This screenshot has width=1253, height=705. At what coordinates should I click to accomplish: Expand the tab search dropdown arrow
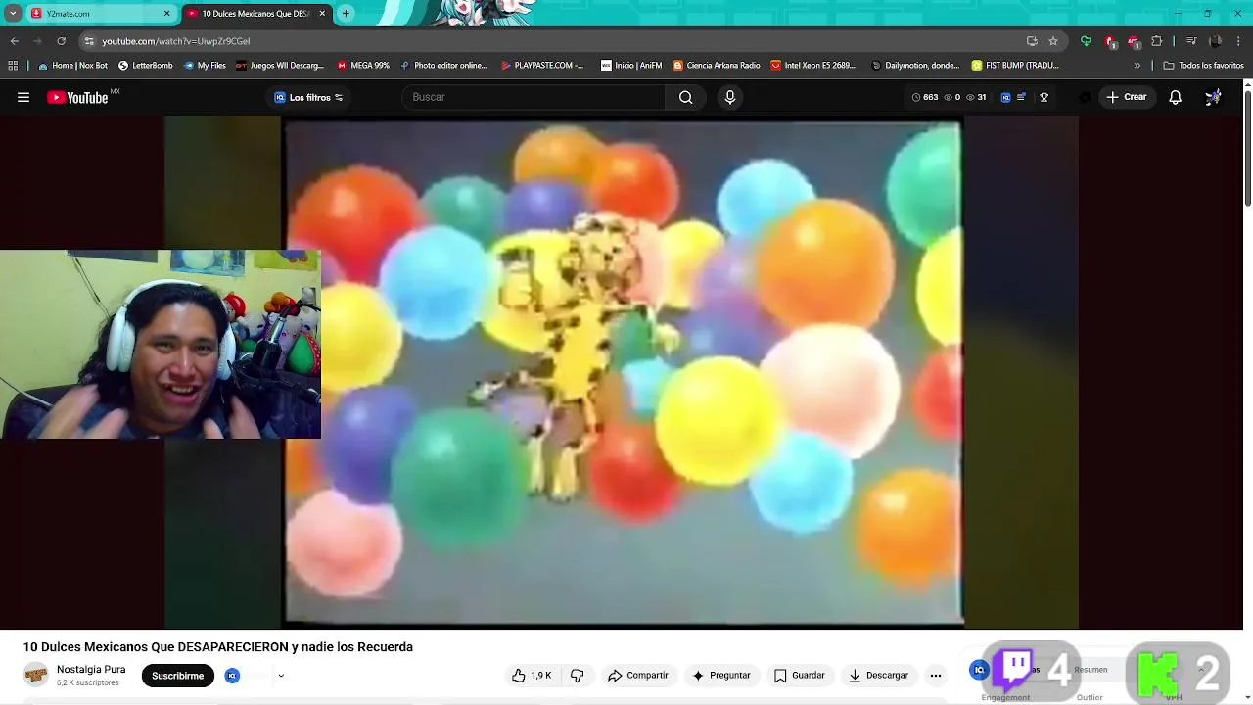[13, 14]
